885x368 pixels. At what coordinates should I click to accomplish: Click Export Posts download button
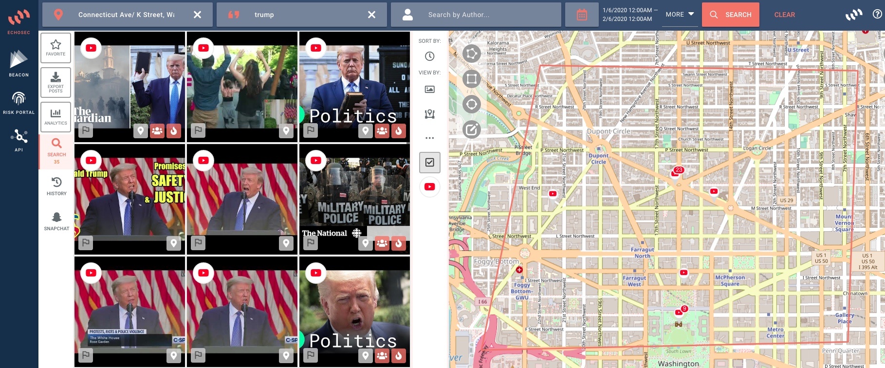[56, 82]
